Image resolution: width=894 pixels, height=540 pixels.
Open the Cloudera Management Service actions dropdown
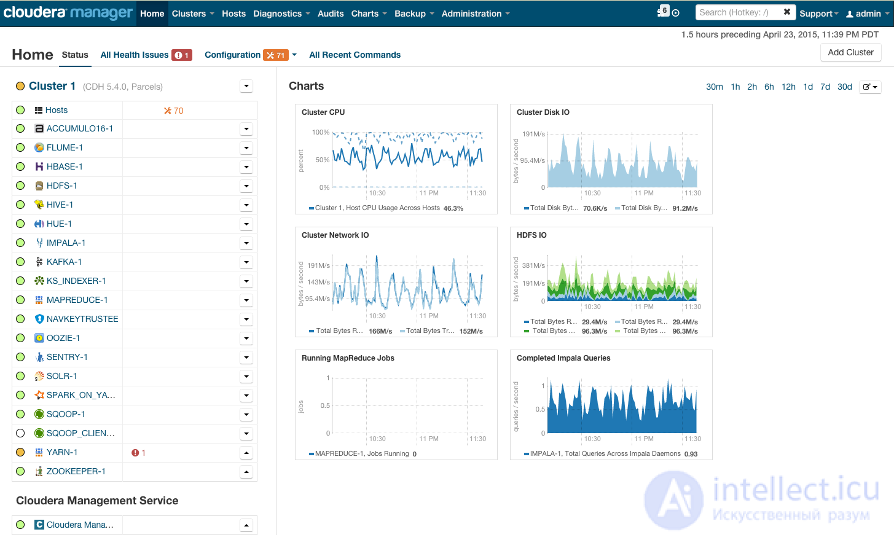(x=246, y=526)
